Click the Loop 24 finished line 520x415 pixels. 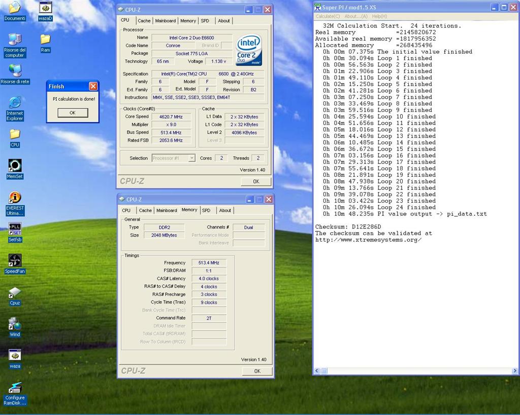coord(379,207)
